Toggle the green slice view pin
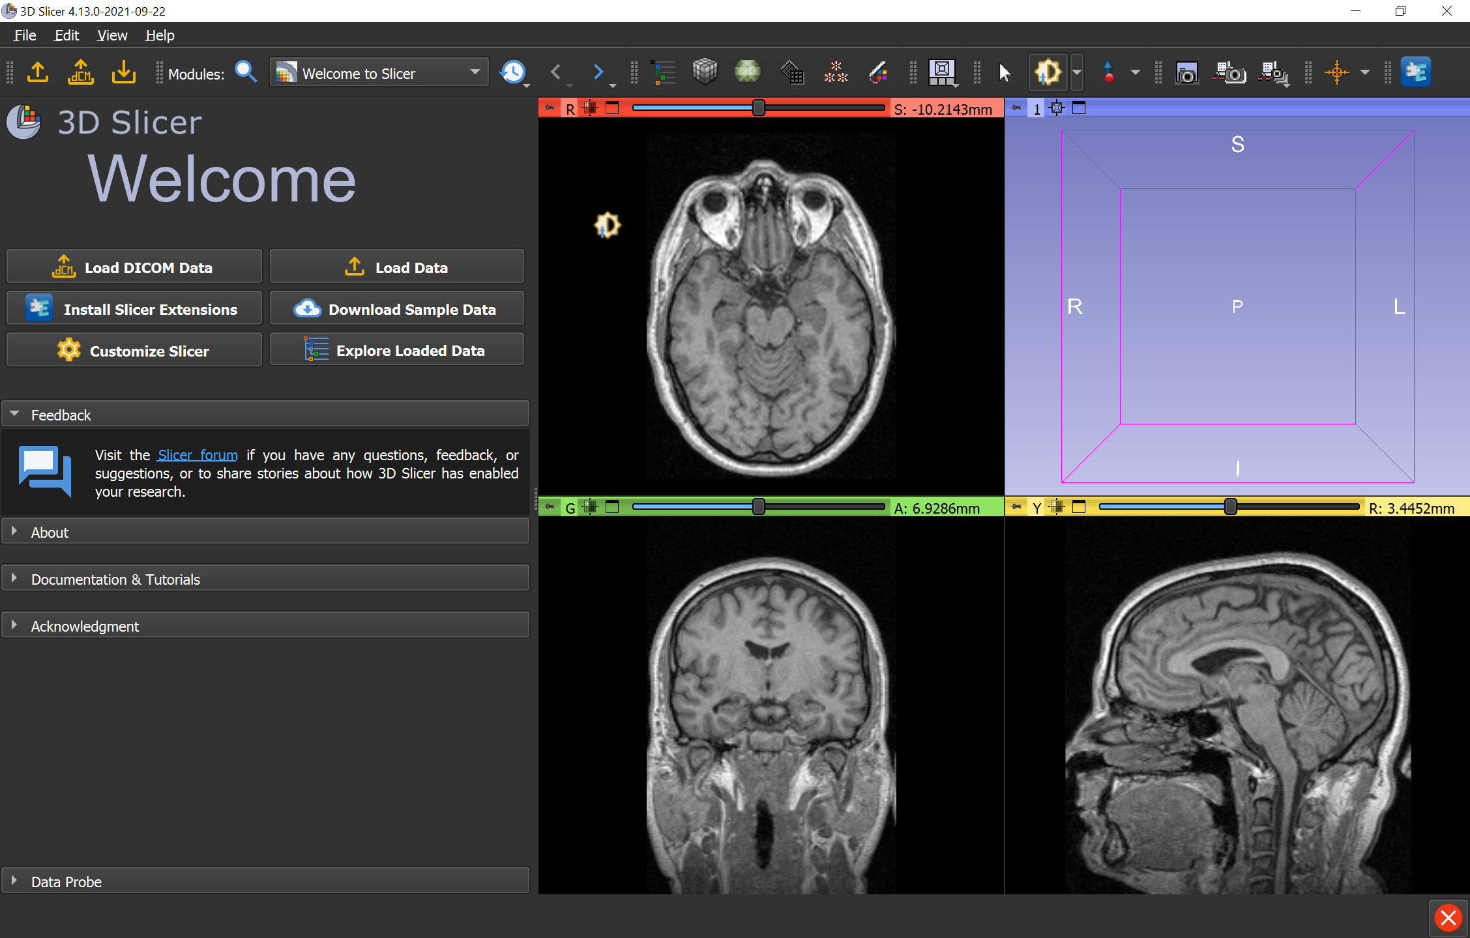Screen dimensions: 1470x938 550,507
